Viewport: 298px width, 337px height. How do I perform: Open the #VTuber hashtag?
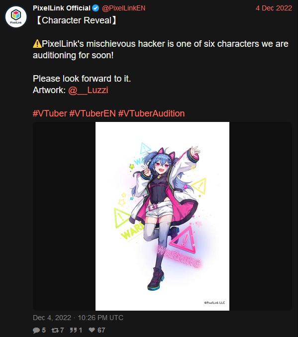pos(50,113)
